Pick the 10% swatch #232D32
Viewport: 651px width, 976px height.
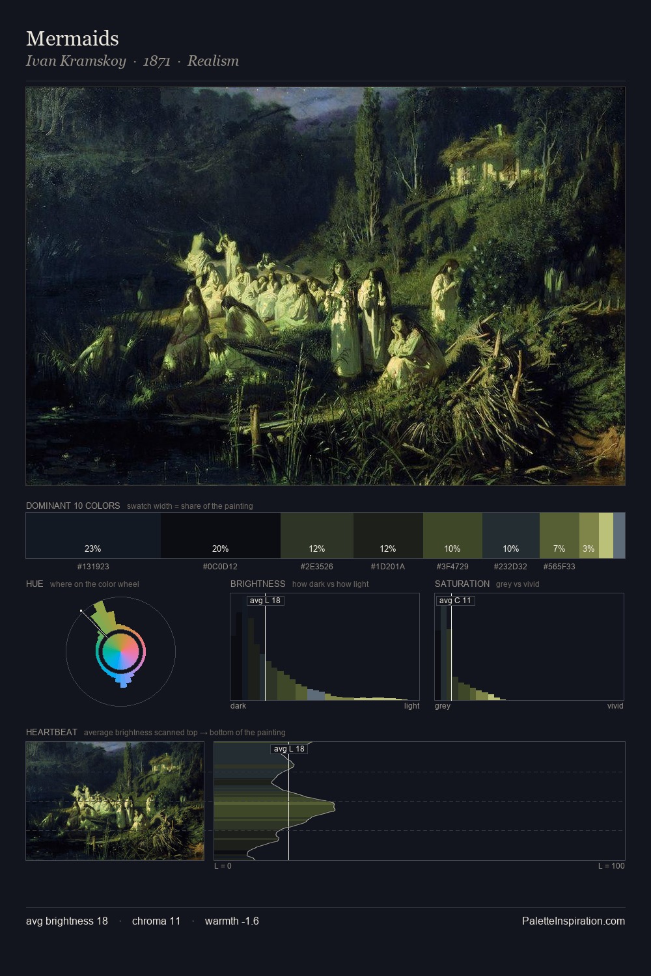tap(511, 535)
